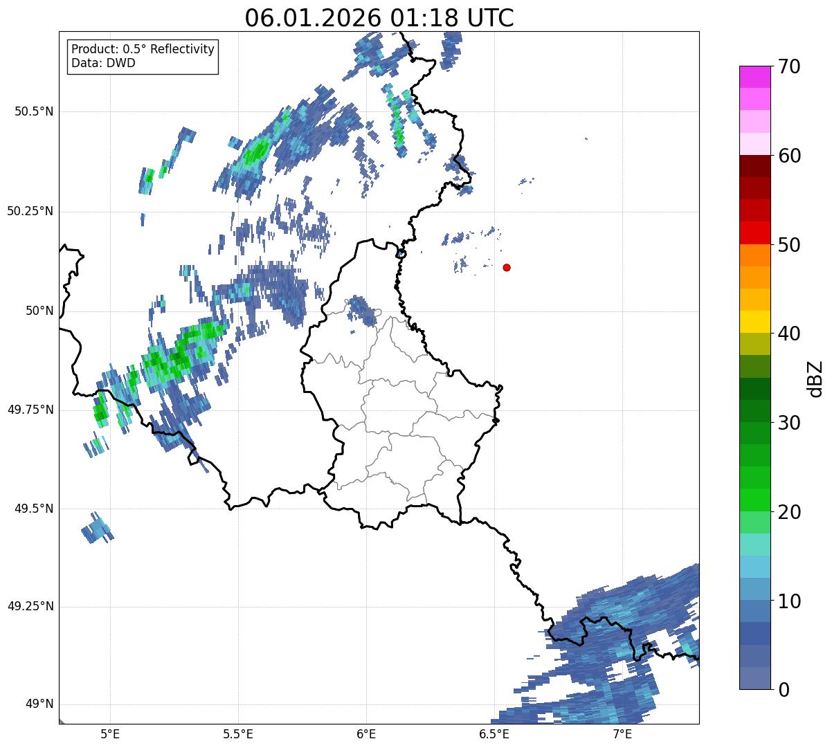Viewport: 832px width, 748px height.
Task: Select the magenta top colorbar swatch
Action: pyautogui.click(x=755, y=77)
